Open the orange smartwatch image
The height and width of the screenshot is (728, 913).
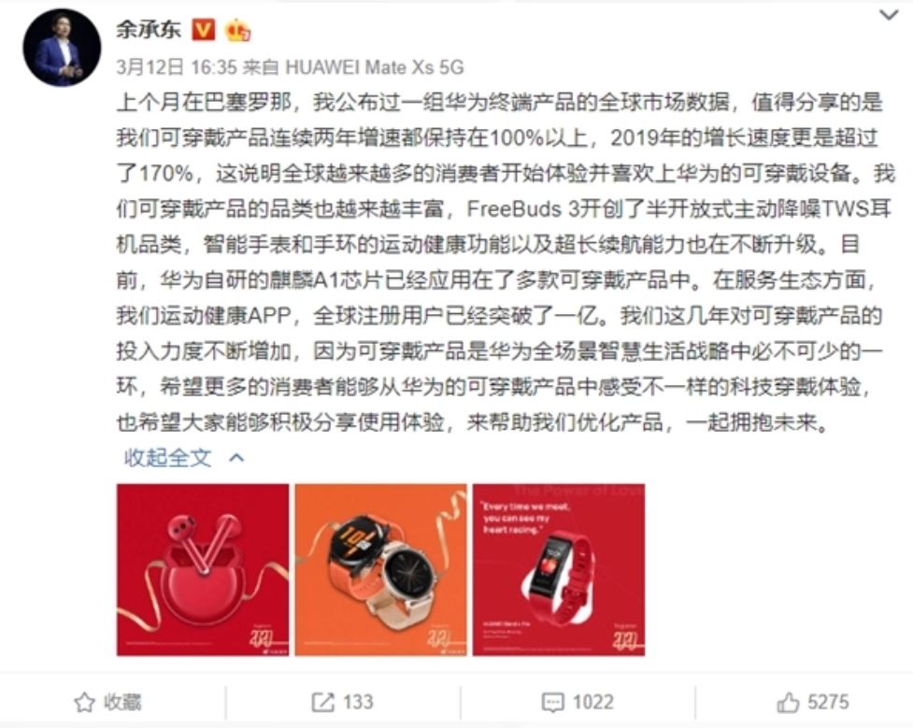coord(380,569)
